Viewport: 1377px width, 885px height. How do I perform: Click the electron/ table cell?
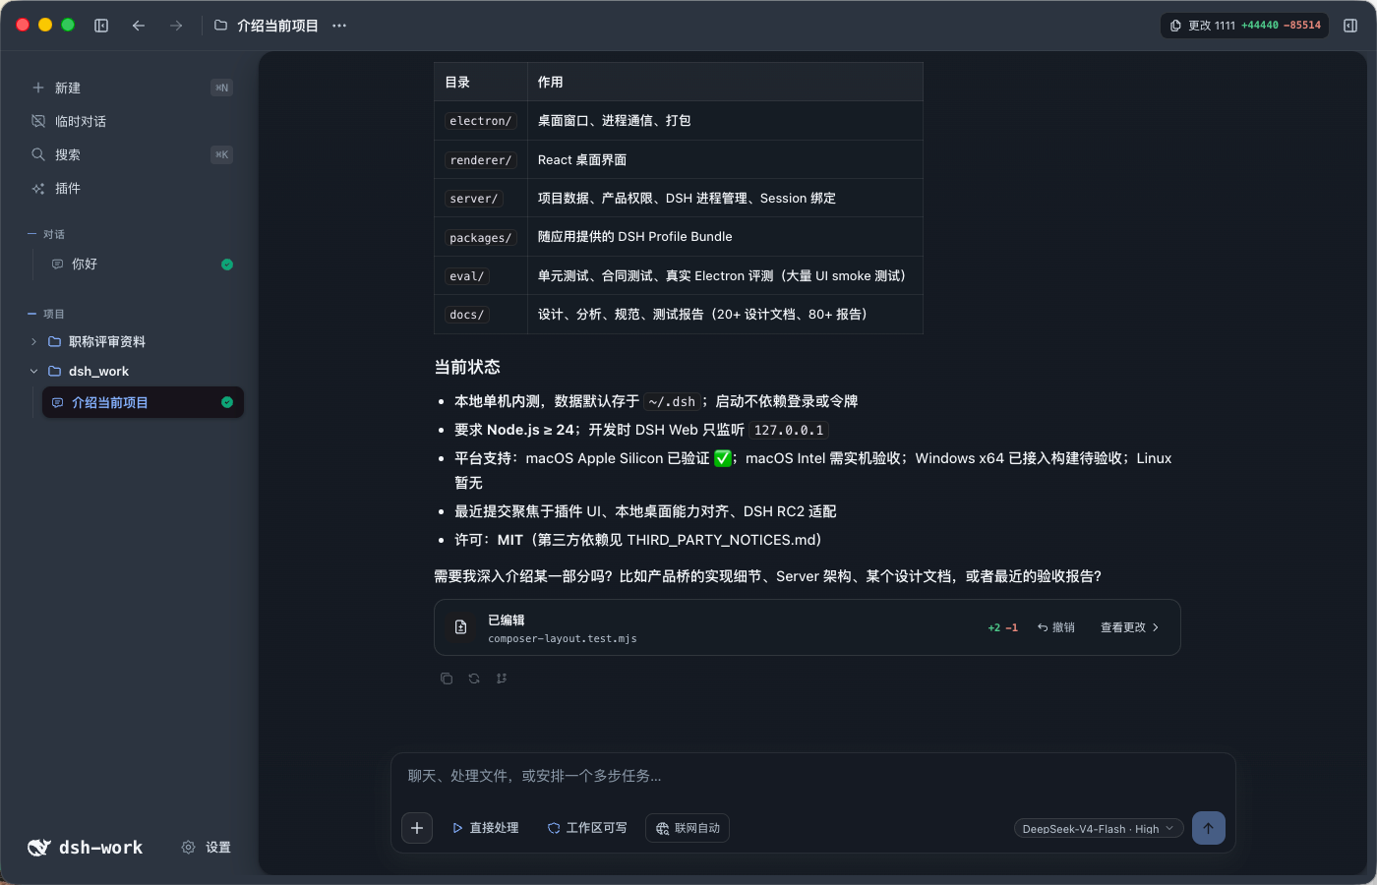click(481, 121)
